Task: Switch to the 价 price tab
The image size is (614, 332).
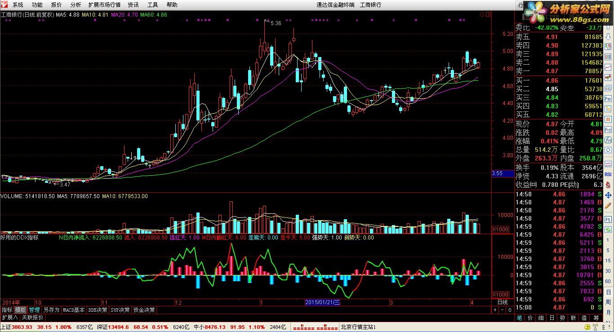Action: pos(530,318)
